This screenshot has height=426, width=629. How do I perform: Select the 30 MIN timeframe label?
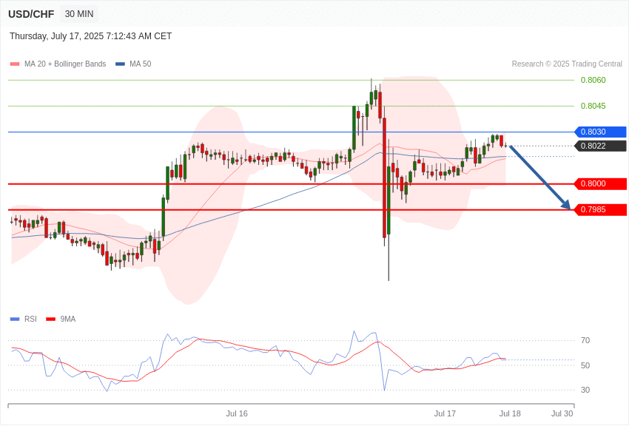[79, 14]
